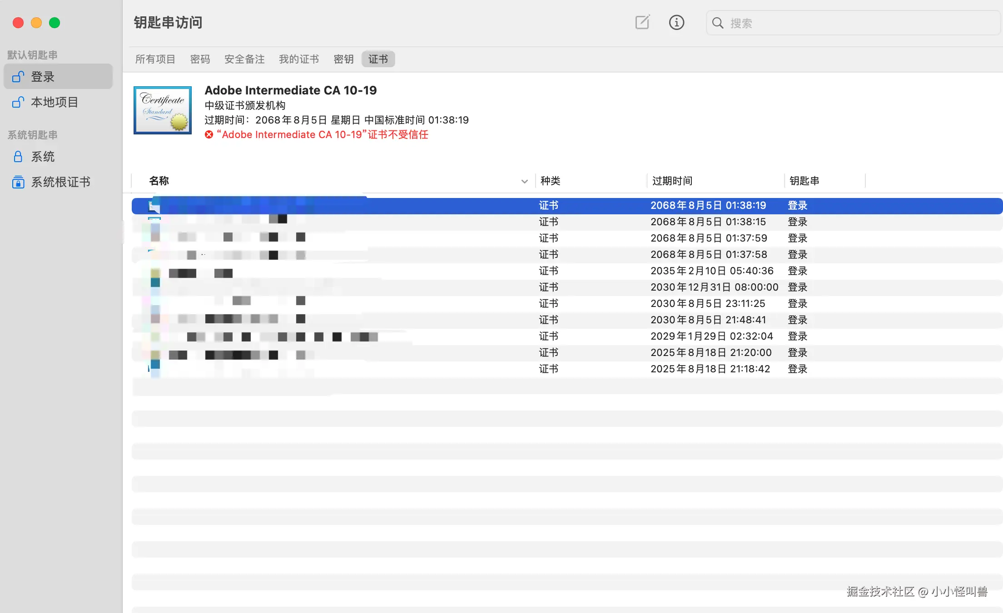
Task: Click the 钥匙串 column header
Action: click(804, 181)
